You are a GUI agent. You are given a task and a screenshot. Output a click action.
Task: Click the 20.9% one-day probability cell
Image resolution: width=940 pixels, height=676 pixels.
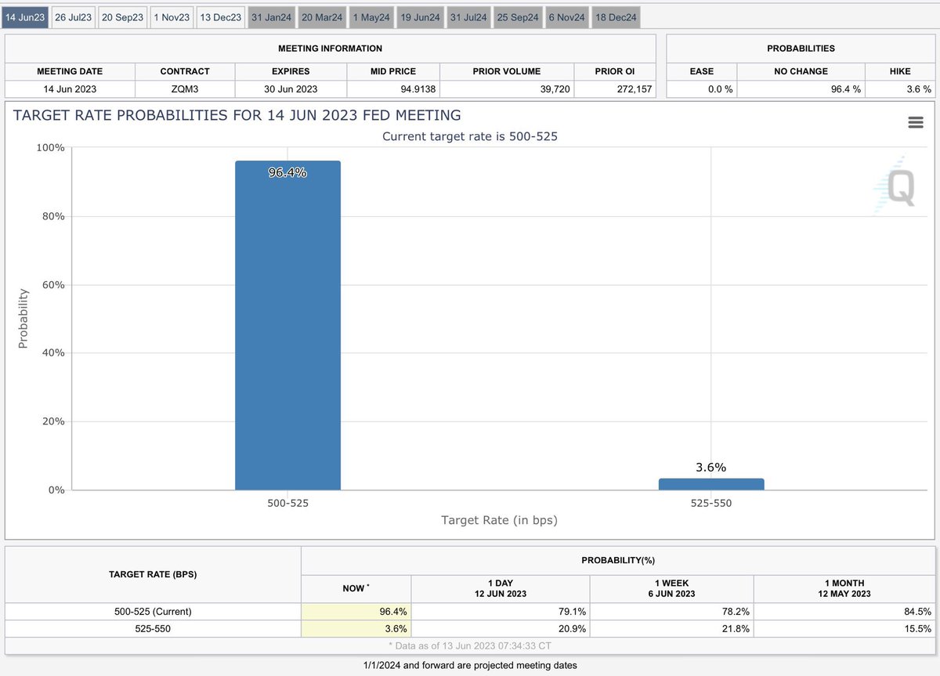pyautogui.click(x=500, y=629)
